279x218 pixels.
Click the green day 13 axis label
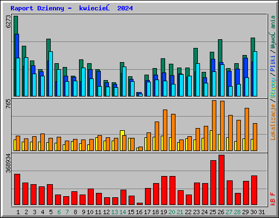[x=114, y=212]
